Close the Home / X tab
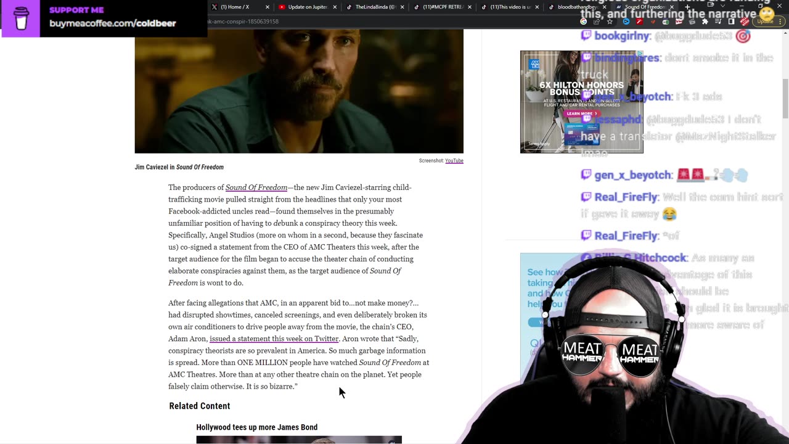The image size is (789, 444). [x=268, y=7]
